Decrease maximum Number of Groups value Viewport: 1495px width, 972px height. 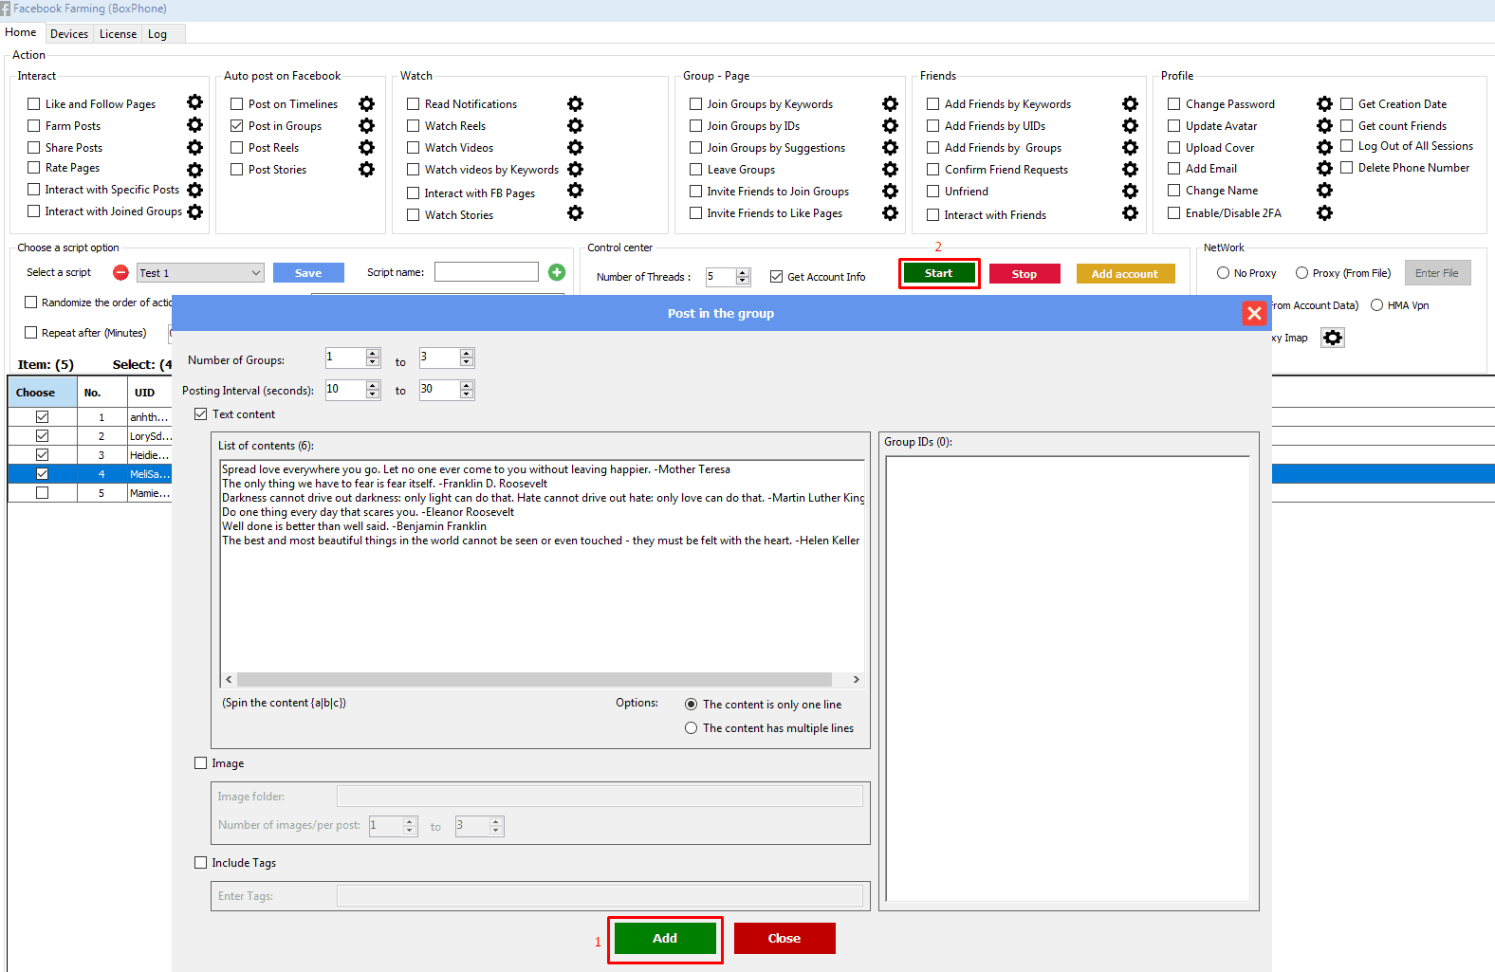click(x=467, y=362)
